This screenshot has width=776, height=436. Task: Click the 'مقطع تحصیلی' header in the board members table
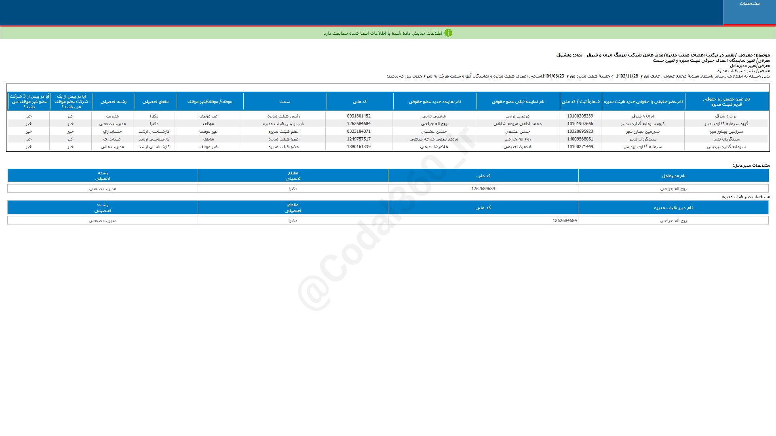[x=155, y=102]
